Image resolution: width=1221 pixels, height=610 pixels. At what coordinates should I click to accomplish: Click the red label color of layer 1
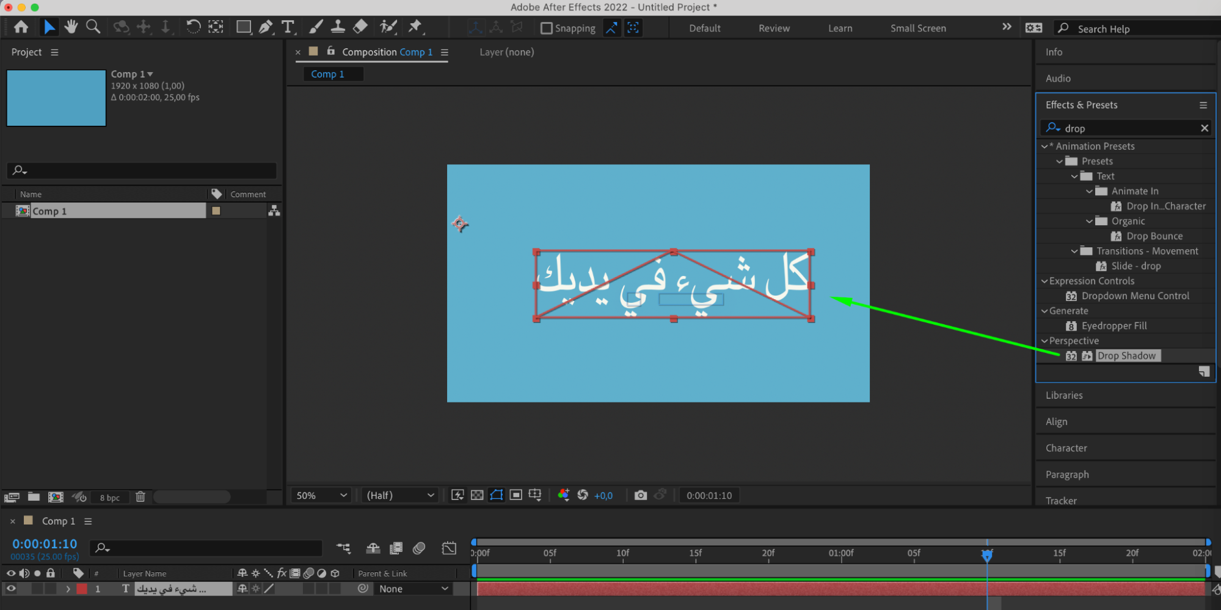pyautogui.click(x=82, y=589)
